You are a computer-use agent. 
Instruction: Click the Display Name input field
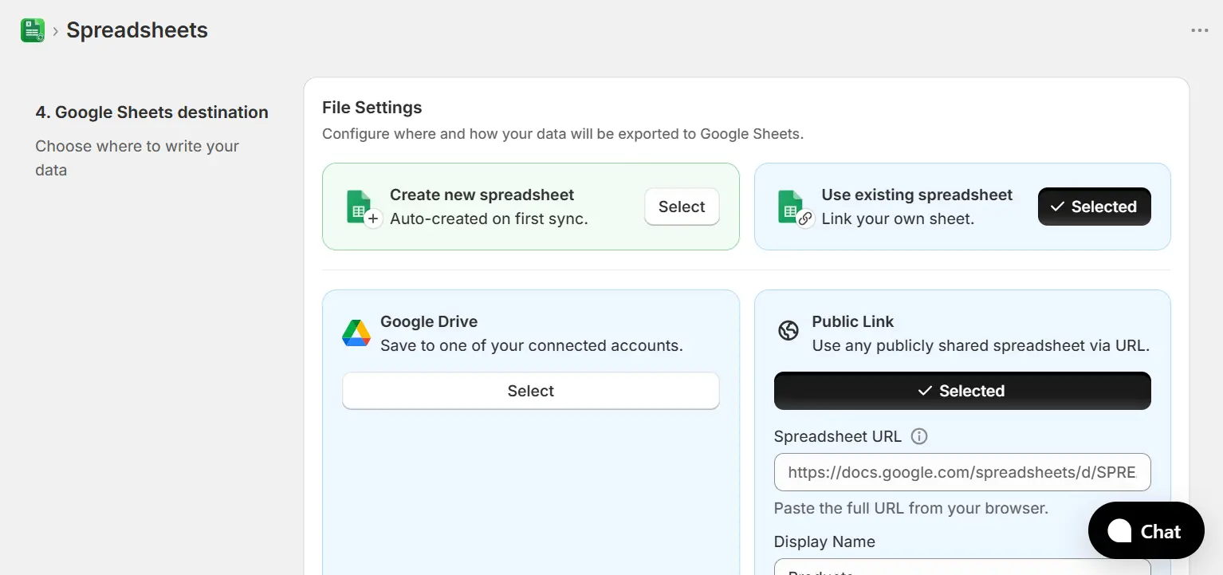point(962,567)
